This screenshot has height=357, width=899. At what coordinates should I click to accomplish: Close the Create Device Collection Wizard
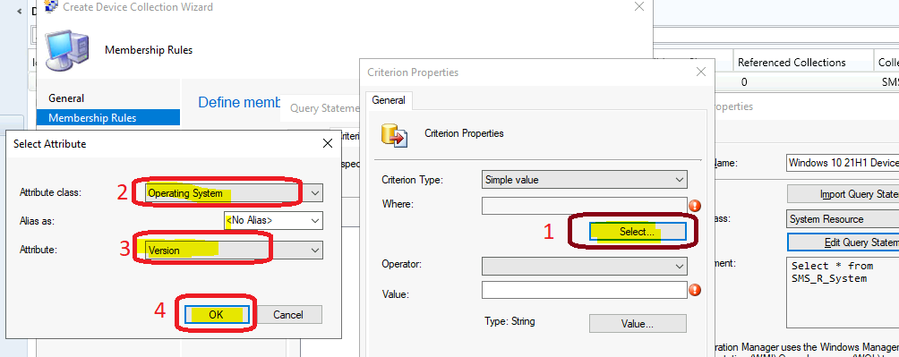pos(640,7)
